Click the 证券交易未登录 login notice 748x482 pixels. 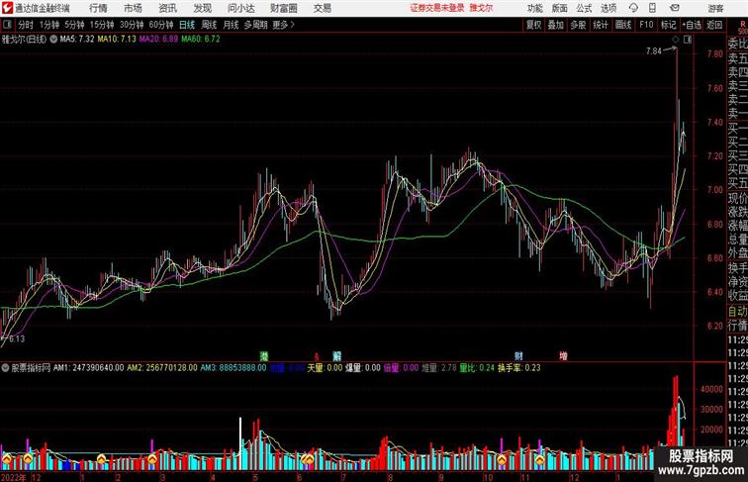[437, 8]
